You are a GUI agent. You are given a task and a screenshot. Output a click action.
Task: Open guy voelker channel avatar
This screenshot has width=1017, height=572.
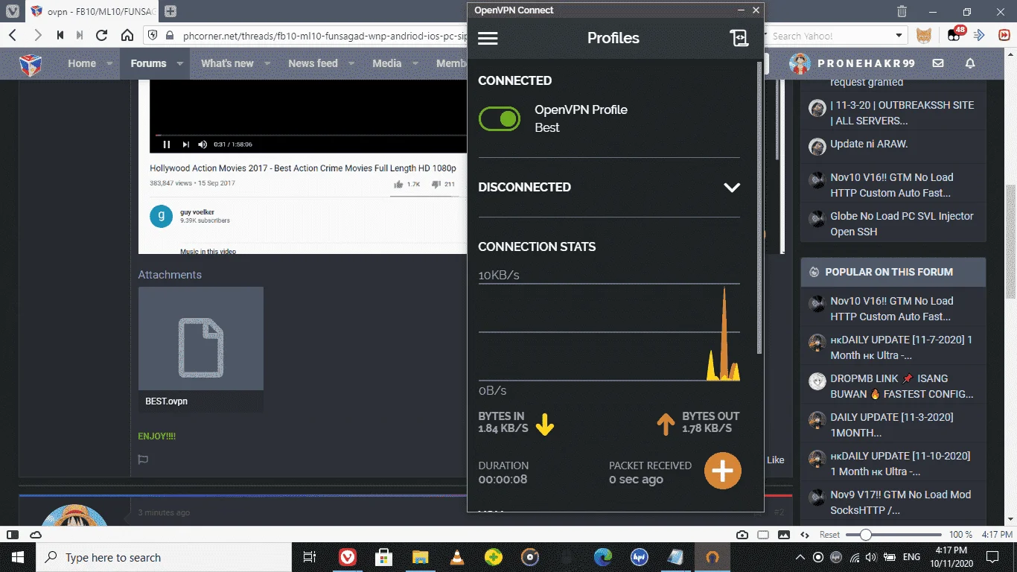(162, 216)
